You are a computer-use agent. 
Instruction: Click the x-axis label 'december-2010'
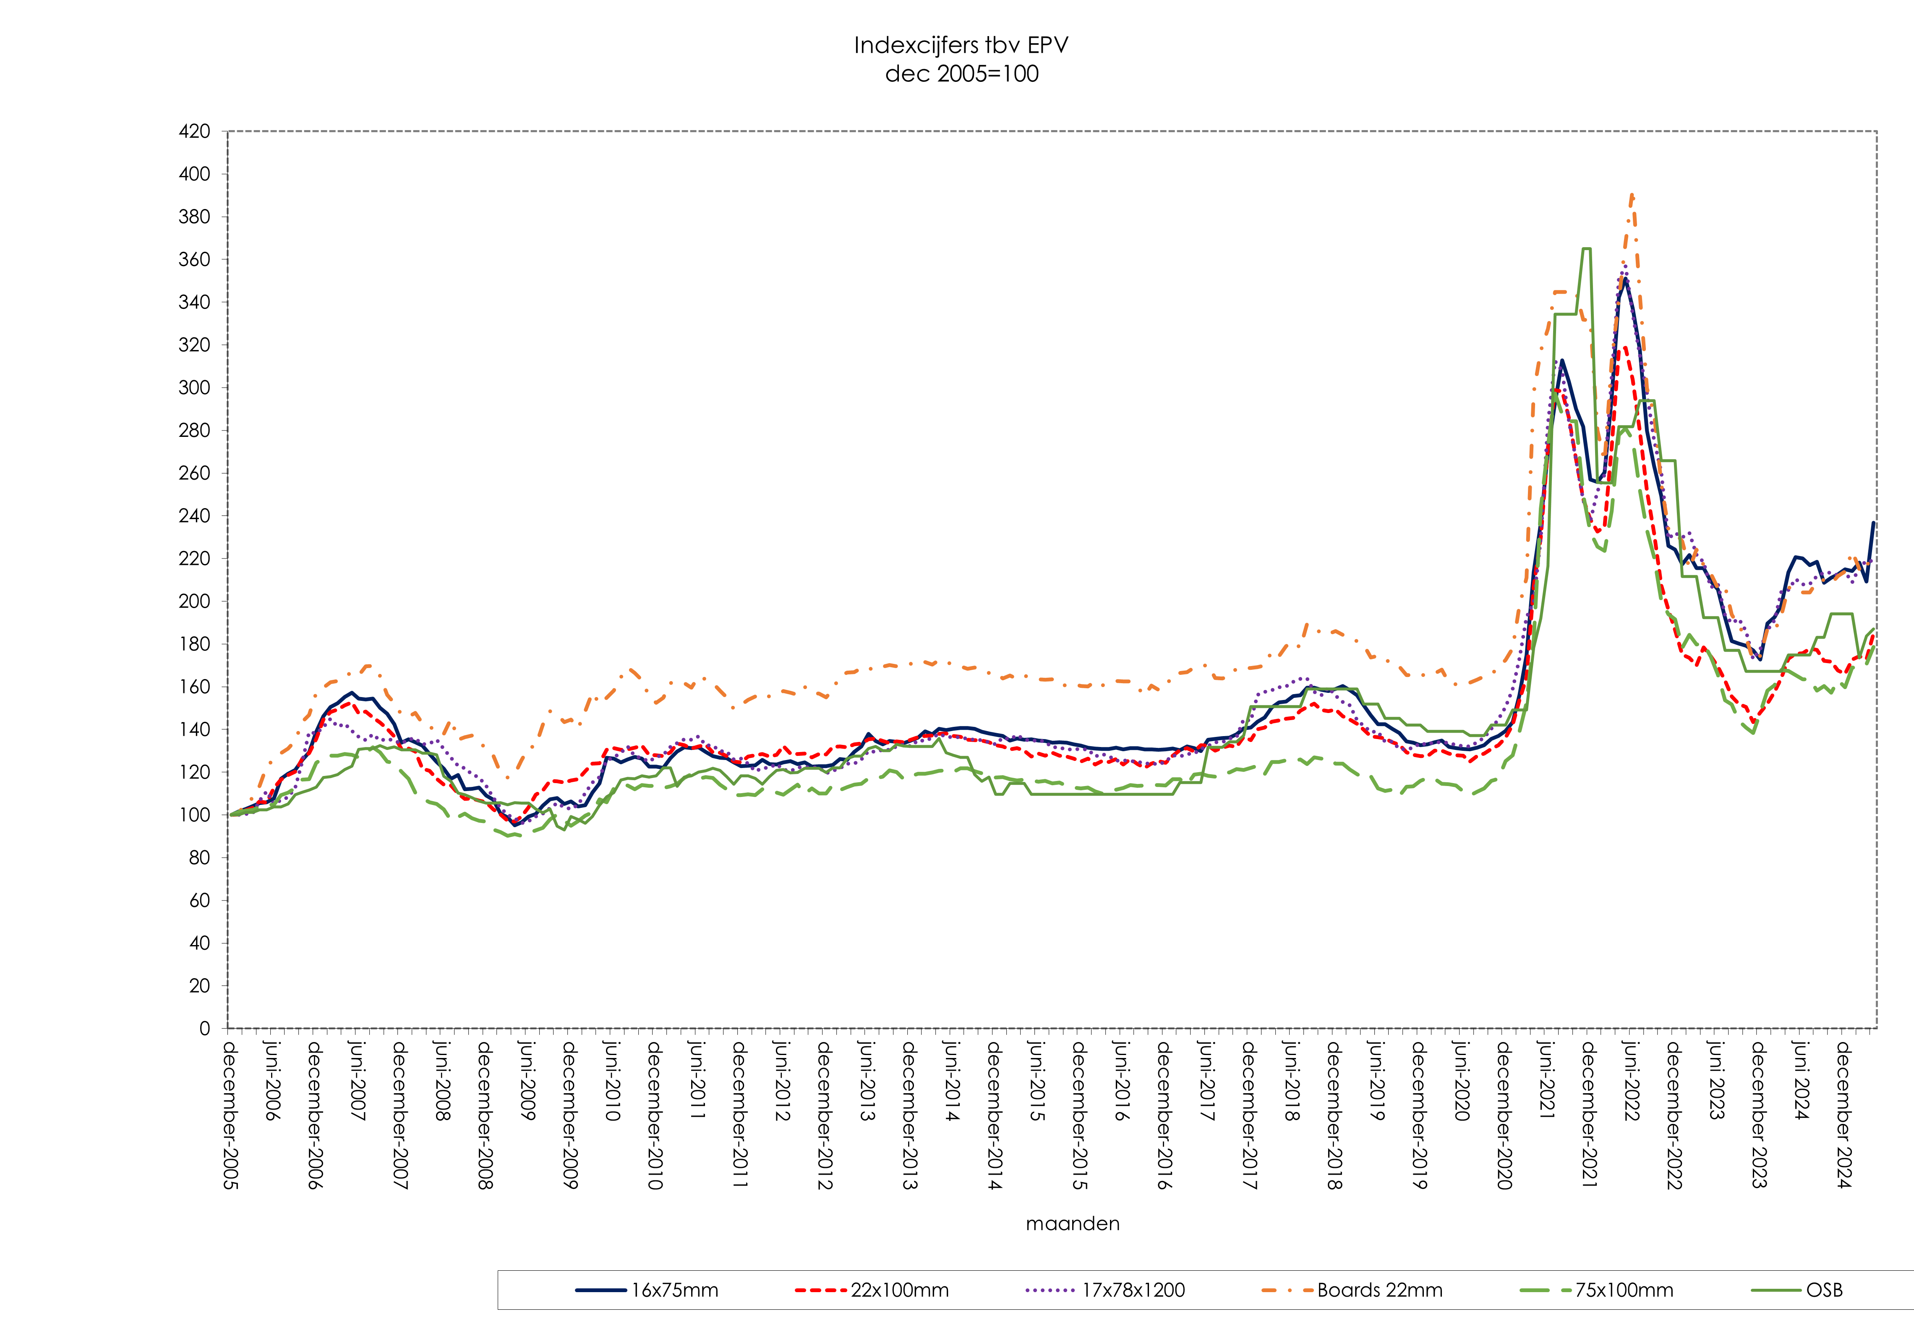point(655,1116)
